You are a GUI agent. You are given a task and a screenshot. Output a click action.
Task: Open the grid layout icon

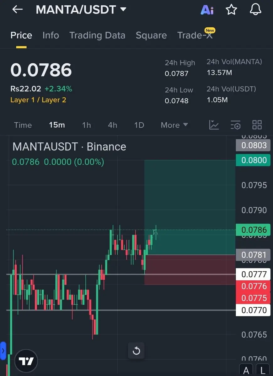click(257, 125)
